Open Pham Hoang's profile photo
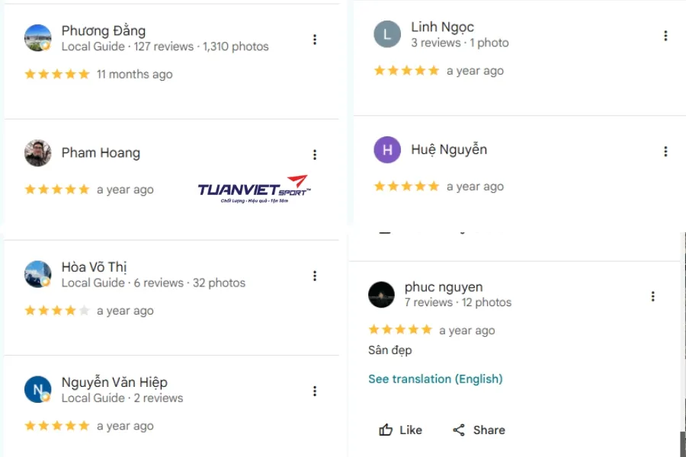Image resolution: width=686 pixels, height=457 pixels. (37, 153)
